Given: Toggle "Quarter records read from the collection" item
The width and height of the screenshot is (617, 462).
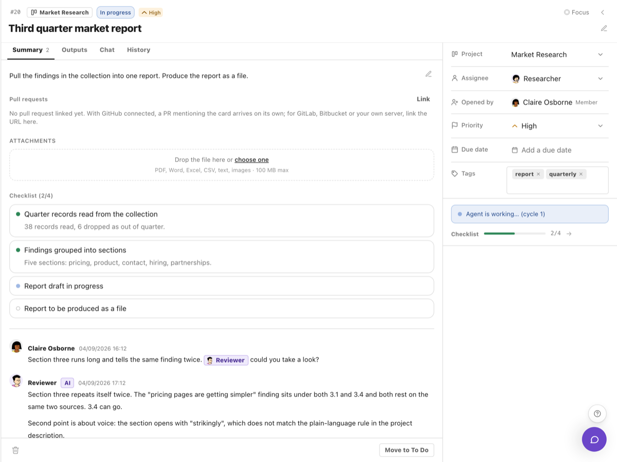Looking at the screenshot, I should (x=18, y=214).
